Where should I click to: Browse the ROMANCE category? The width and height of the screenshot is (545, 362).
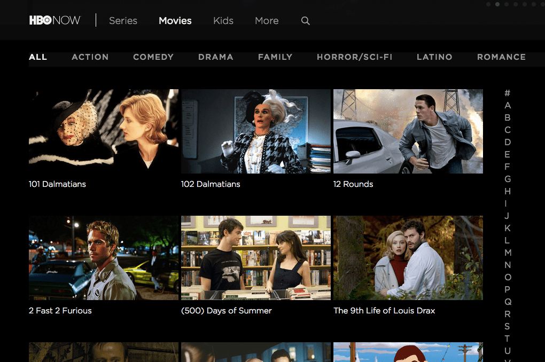[x=501, y=57]
